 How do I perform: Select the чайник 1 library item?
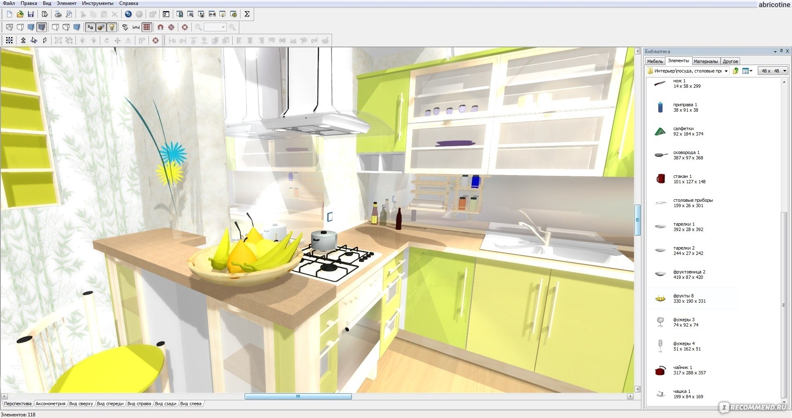pyautogui.click(x=692, y=370)
